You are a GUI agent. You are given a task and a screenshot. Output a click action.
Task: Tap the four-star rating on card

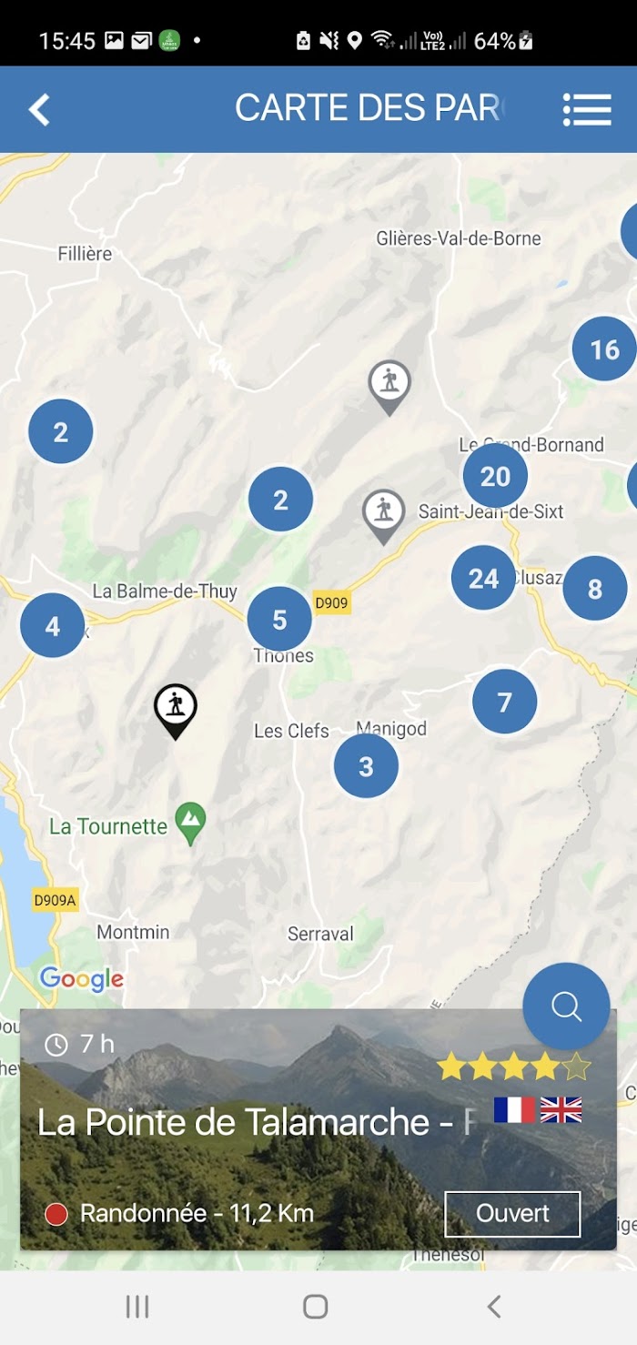tap(513, 1067)
